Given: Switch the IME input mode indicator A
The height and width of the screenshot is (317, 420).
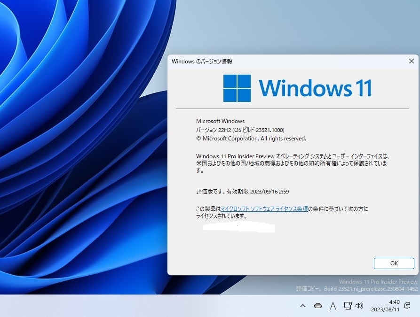Looking at the screenshot, I should (x=333, y=306).
